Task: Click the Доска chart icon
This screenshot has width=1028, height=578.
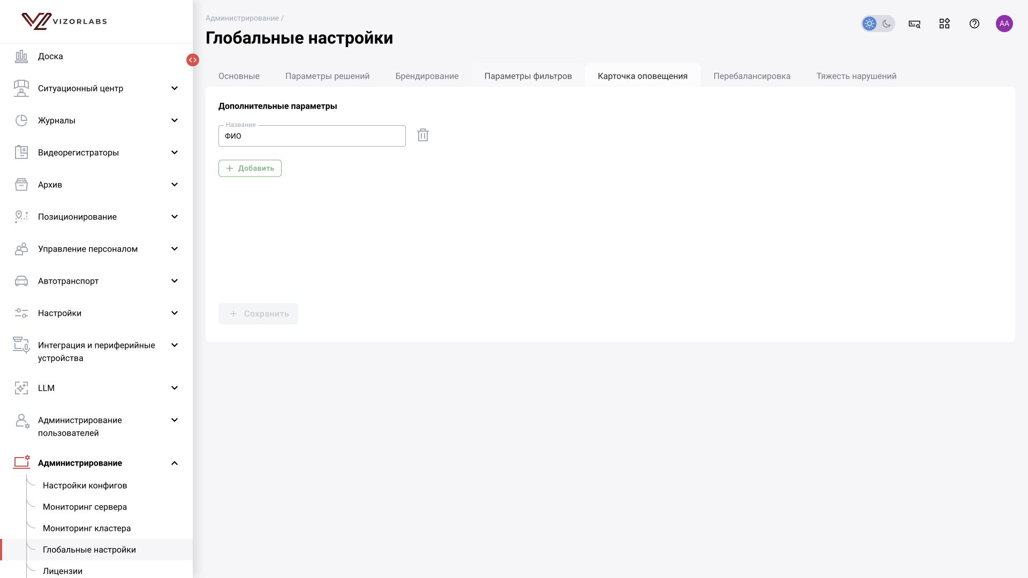Action: [21, 56]
